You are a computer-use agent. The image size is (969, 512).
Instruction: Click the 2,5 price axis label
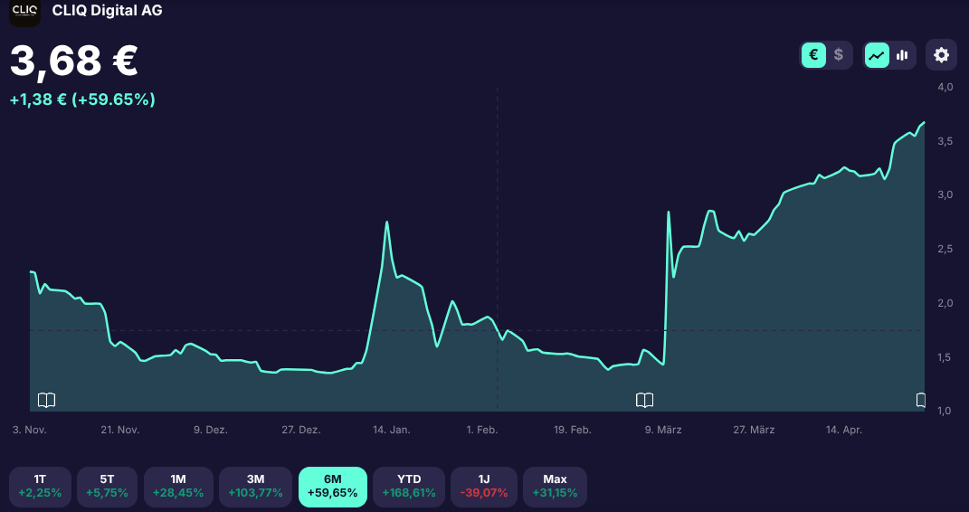[x=945, y=249]
